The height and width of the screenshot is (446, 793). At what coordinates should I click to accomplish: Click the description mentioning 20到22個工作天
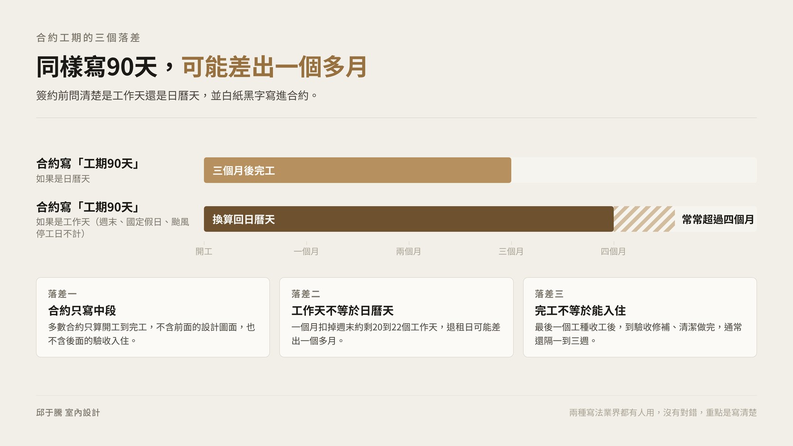396,334
